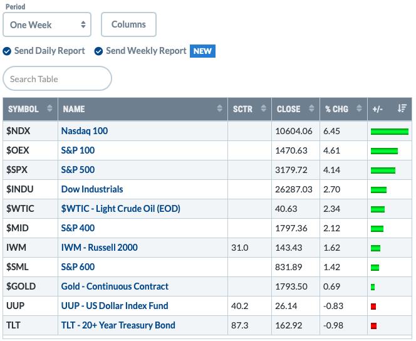Screen dimensions: 416x341
Task: Sort by SCTR column sort arrows
Action: pyautogui.click(x=264, y=108)
